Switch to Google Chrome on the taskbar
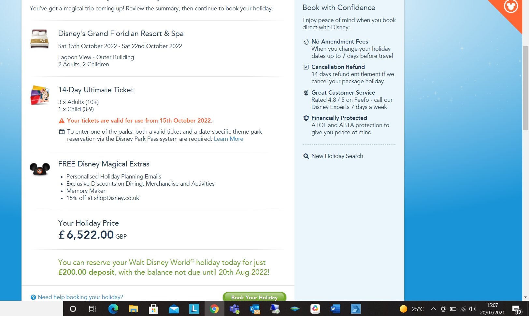 click(214, 309)
